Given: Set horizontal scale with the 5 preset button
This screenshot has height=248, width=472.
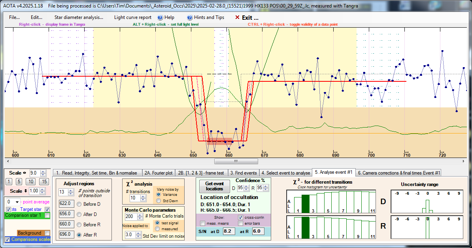Looking at the screenshot, I should [19, 182].
